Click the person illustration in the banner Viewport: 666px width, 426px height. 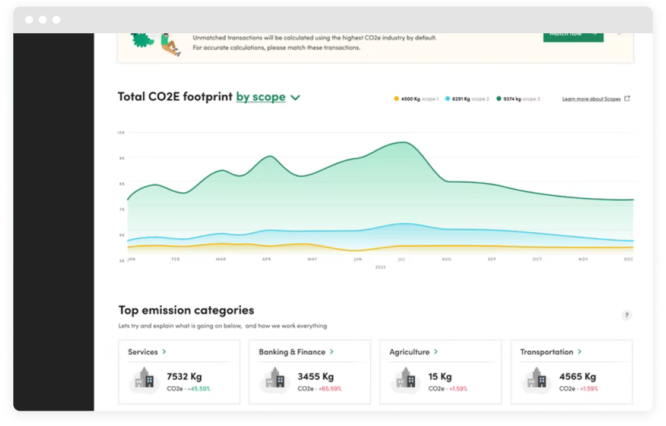tap(170, 44)
